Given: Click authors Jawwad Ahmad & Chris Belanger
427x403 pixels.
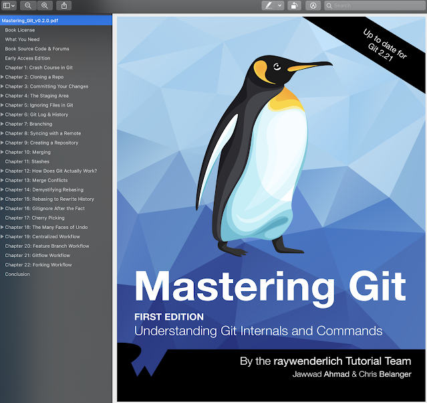Looking at the screenshot, I should (x=352, y=374).
